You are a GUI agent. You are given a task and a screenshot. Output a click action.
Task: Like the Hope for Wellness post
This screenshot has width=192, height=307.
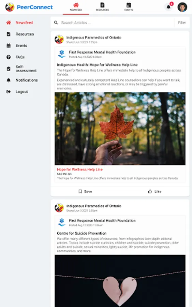(154, 191)
